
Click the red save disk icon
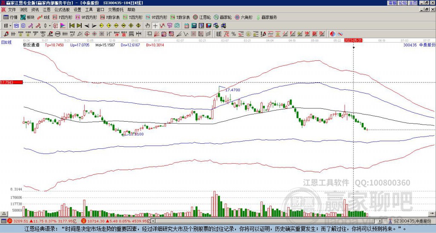pyautogui.click(x=209, y=26)
